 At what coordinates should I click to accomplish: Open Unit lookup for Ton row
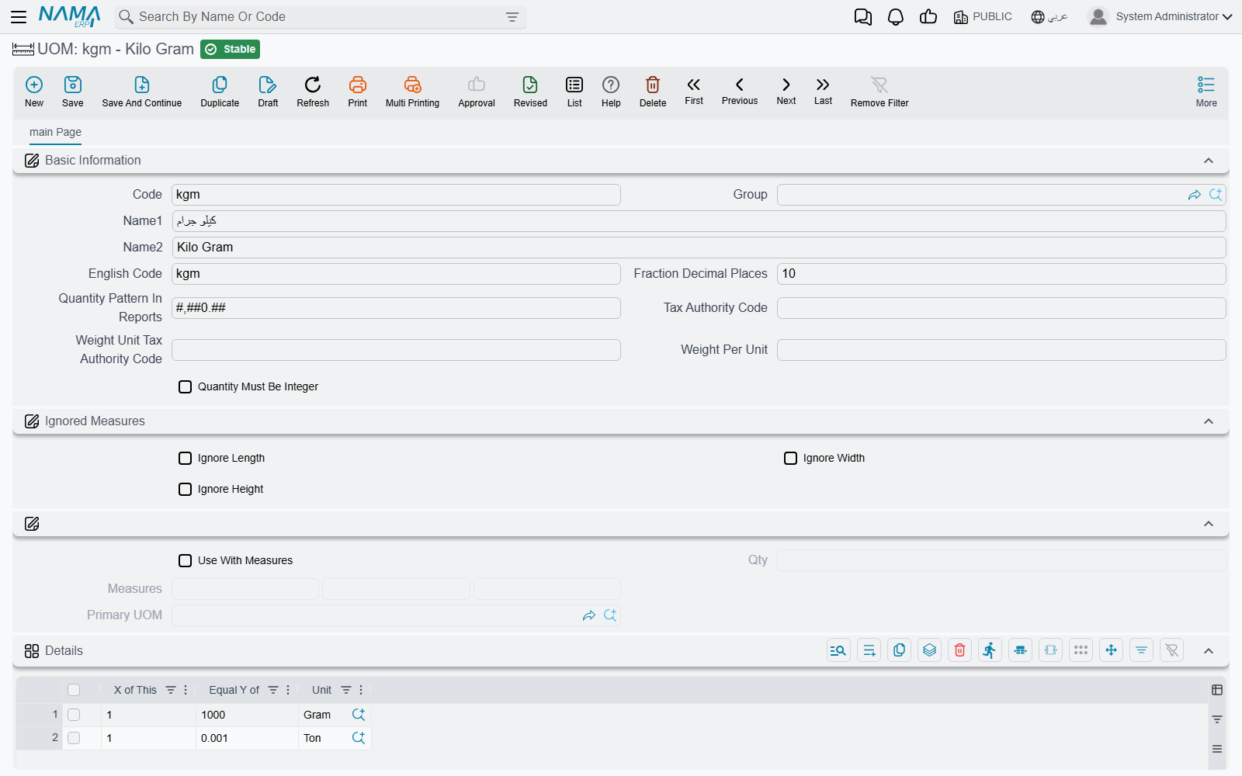pyautogui.click(x=359, y=738)
